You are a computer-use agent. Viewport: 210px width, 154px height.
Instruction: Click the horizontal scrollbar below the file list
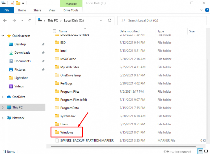pyautogui.click(x=123, y=146)
